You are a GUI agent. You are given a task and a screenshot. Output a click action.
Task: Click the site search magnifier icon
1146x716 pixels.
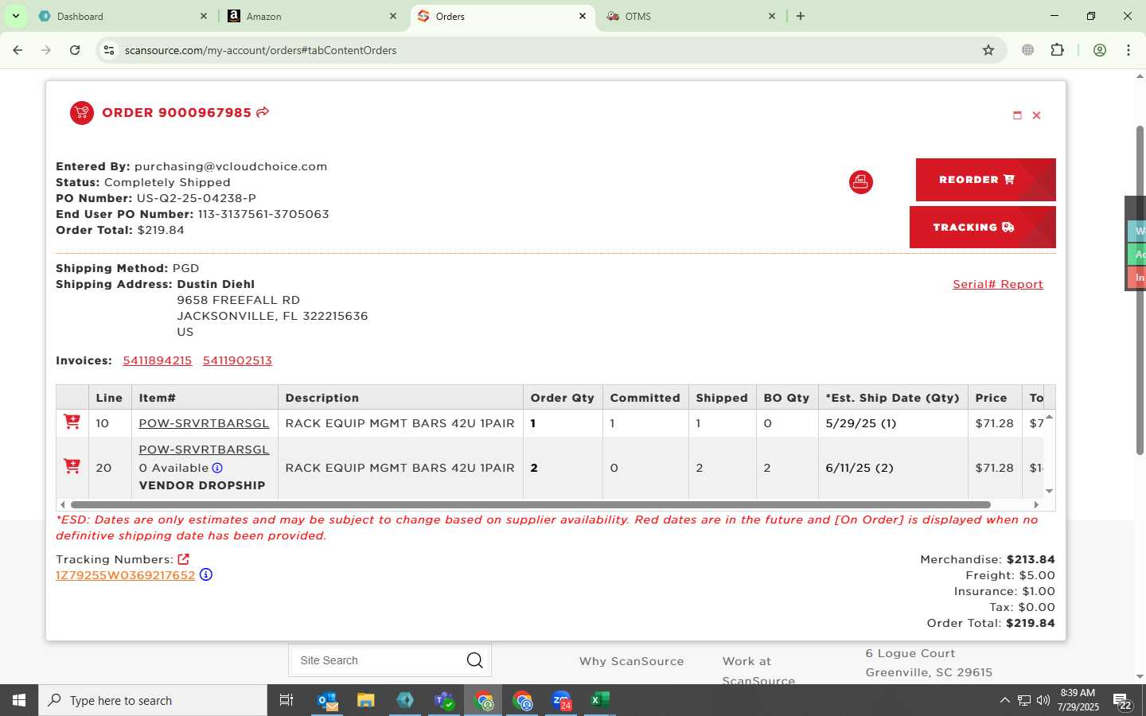tap(475, 660)
